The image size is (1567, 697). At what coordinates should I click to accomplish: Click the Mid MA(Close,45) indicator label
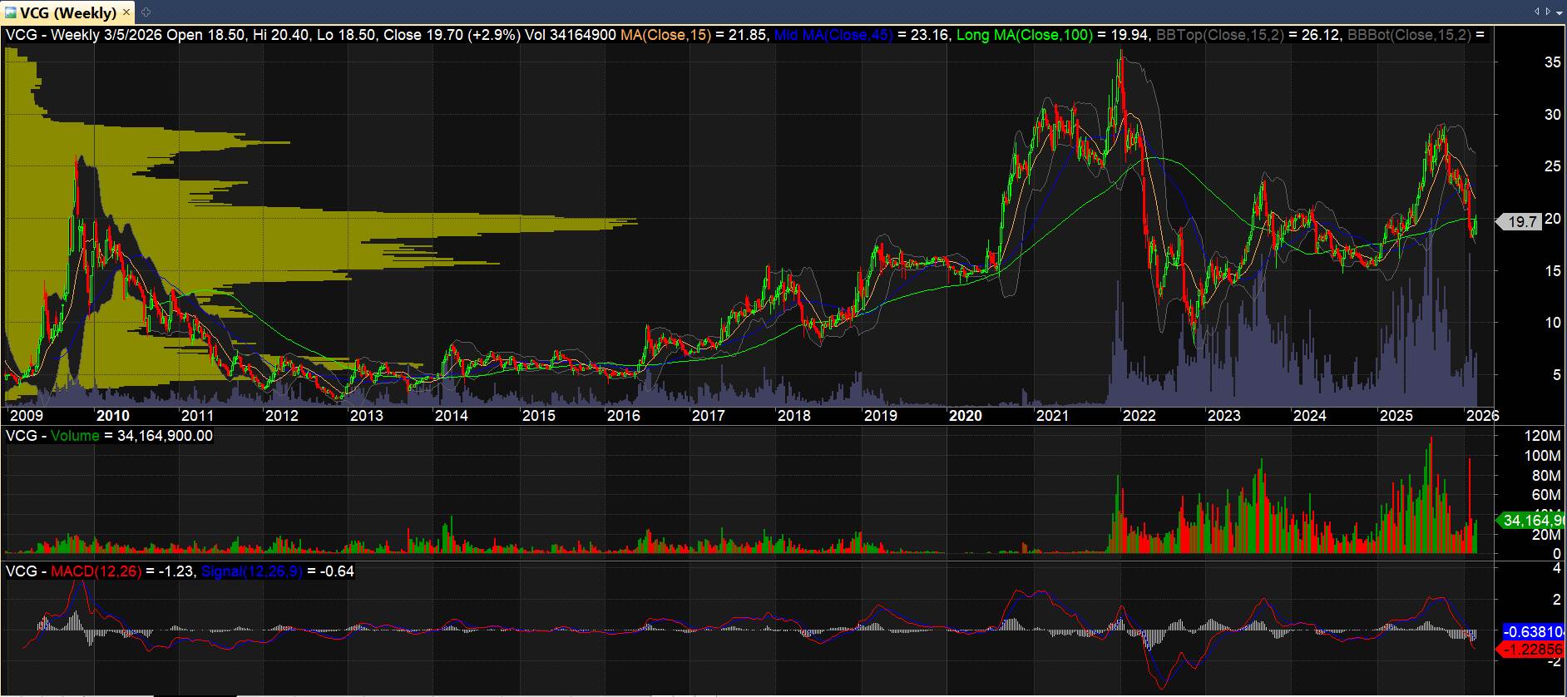click(833, 35)
